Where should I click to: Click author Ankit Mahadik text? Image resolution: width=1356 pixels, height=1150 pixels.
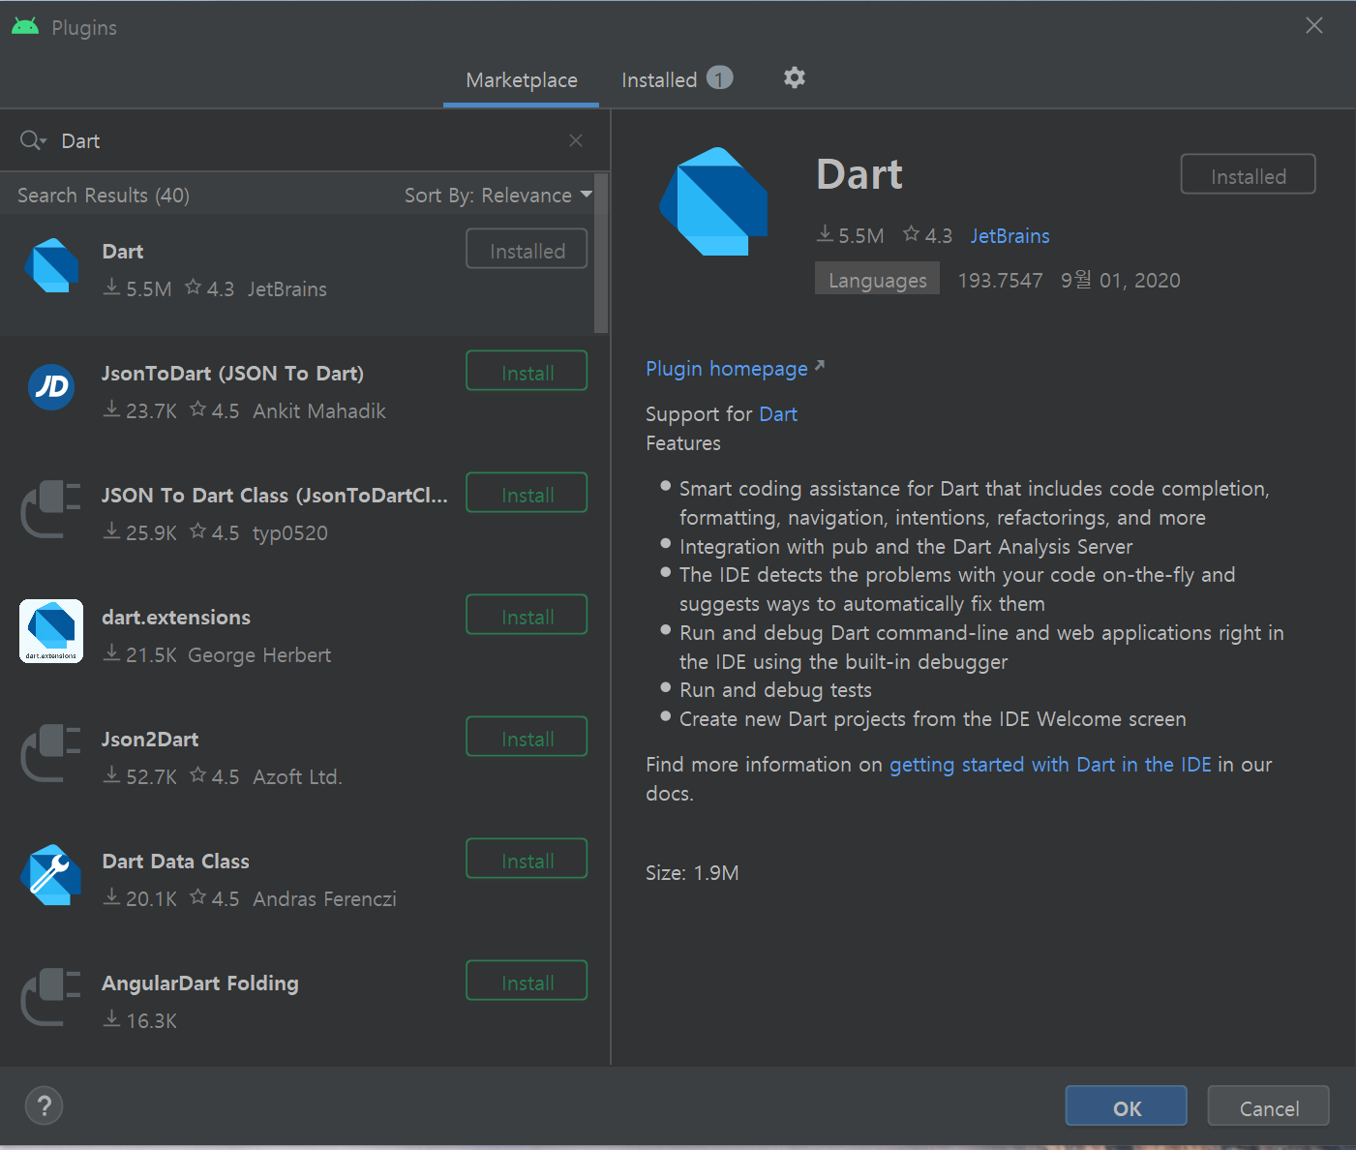click(x=319, y=411)
